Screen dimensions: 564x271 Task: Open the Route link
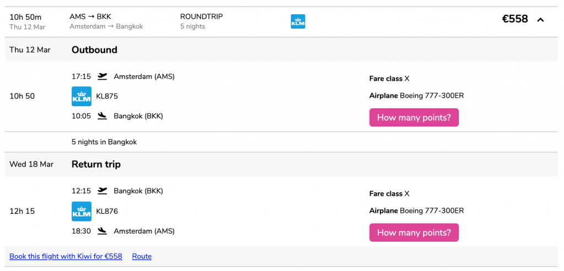pos(142,256)
